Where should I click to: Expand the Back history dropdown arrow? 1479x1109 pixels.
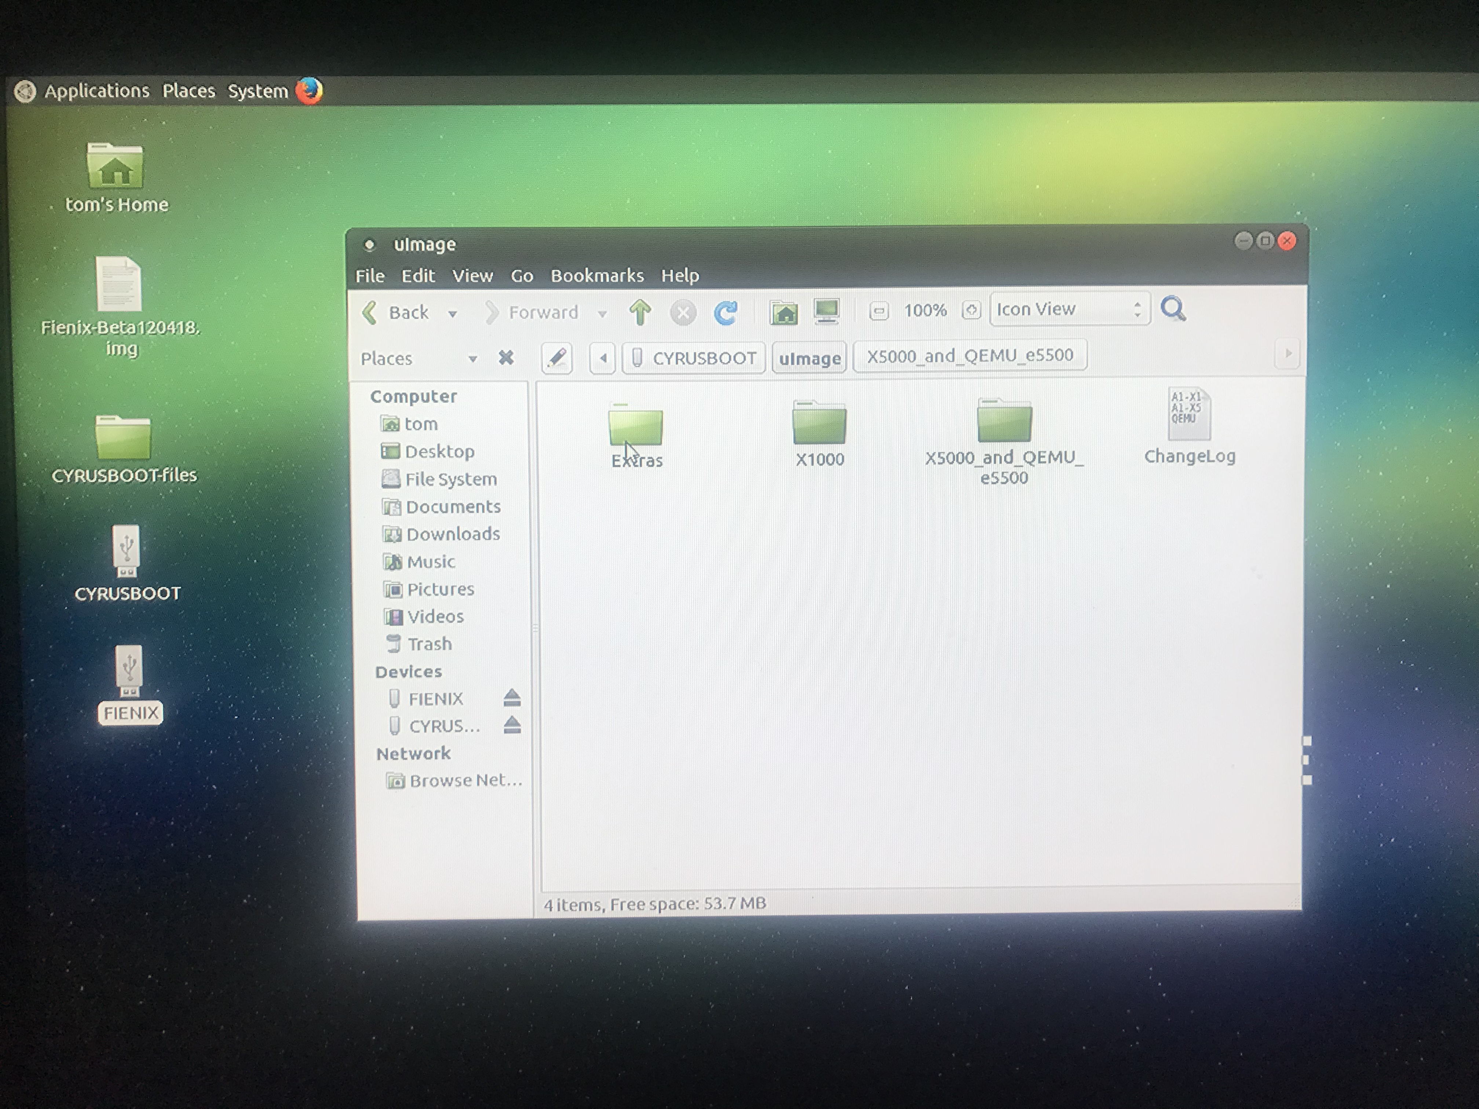453,314
